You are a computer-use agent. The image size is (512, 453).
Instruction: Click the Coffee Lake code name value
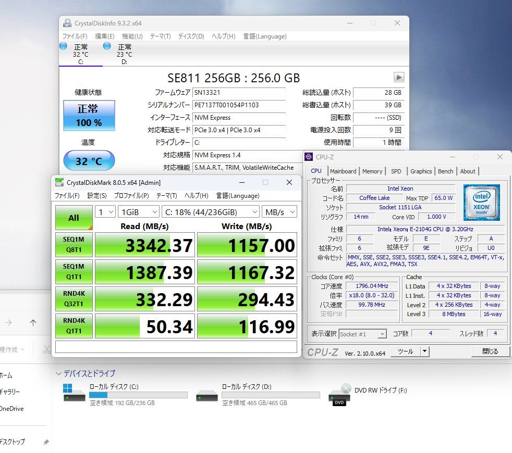pos(374,198)
